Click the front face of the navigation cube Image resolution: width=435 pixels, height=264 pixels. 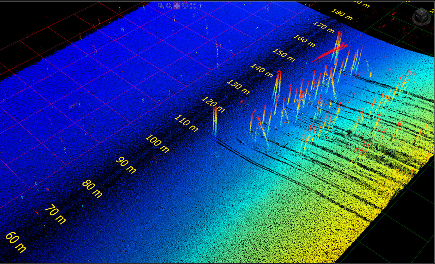418,17
